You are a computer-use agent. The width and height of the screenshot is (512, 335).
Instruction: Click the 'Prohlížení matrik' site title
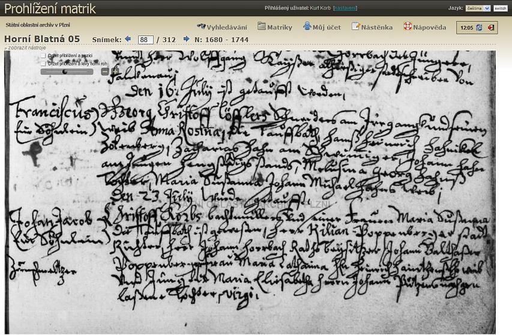pyautogui.click(x=50, y=8)
